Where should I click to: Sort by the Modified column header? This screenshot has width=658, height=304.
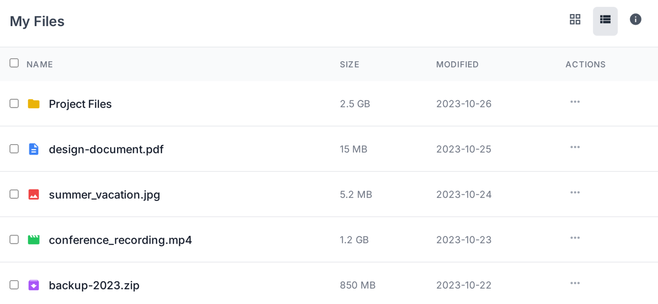click(x=457, y=65)
